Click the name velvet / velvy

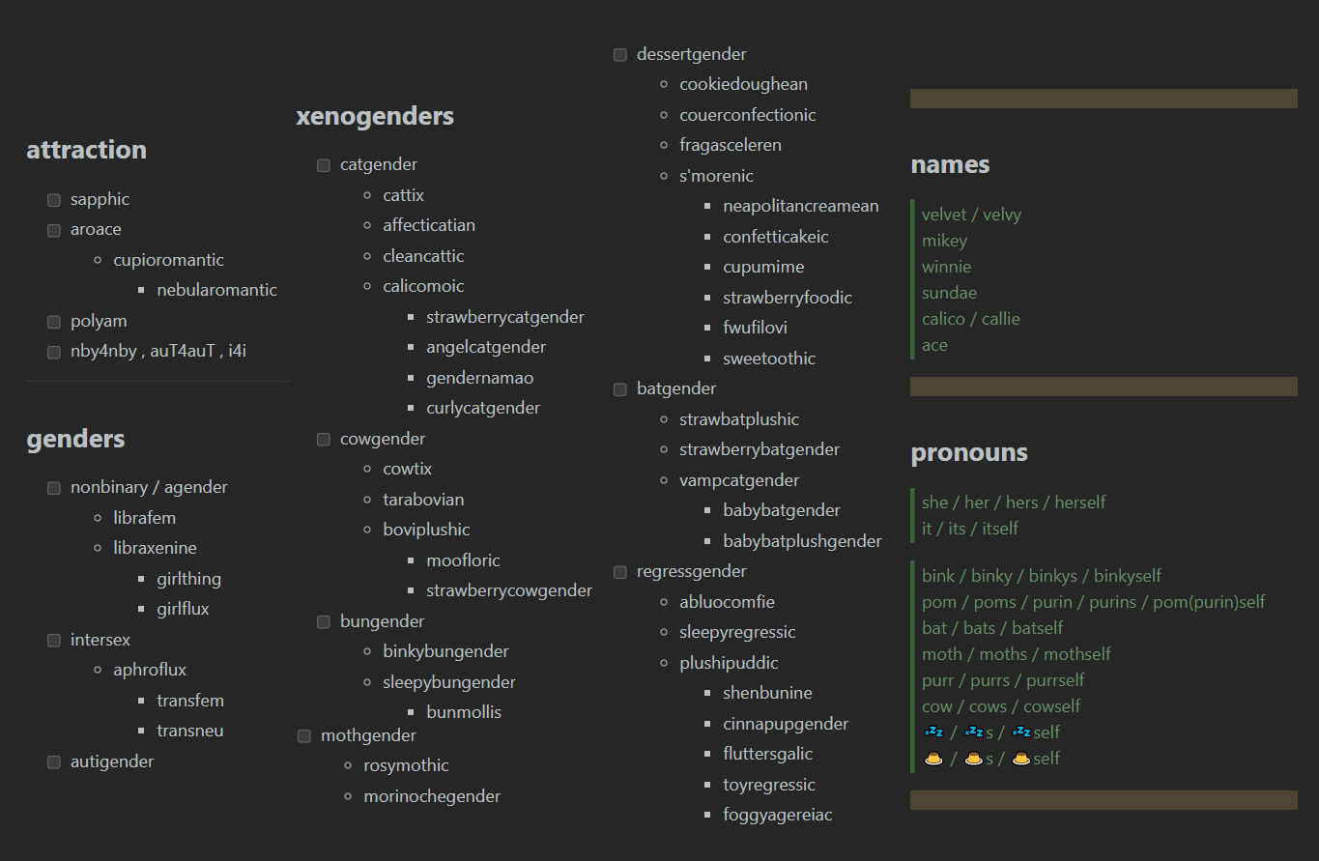coord(971,215)
